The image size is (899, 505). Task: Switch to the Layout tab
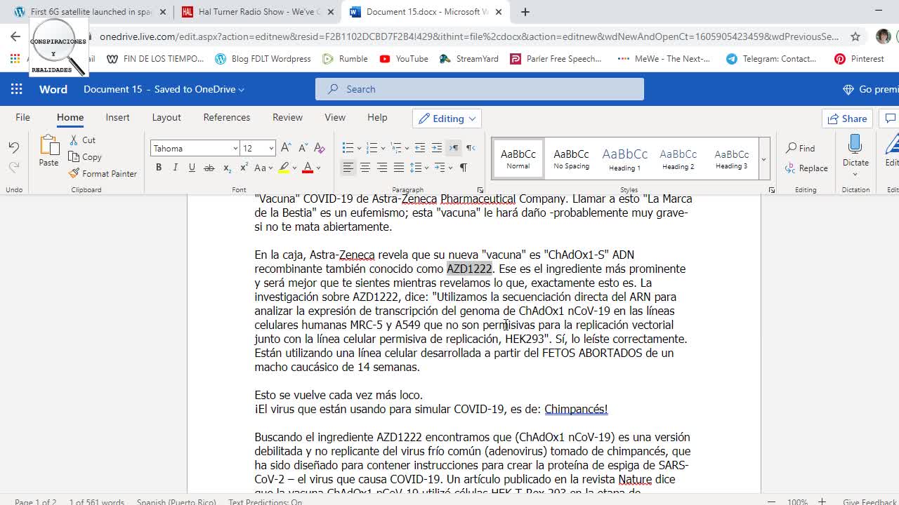(x=166, y=118)
